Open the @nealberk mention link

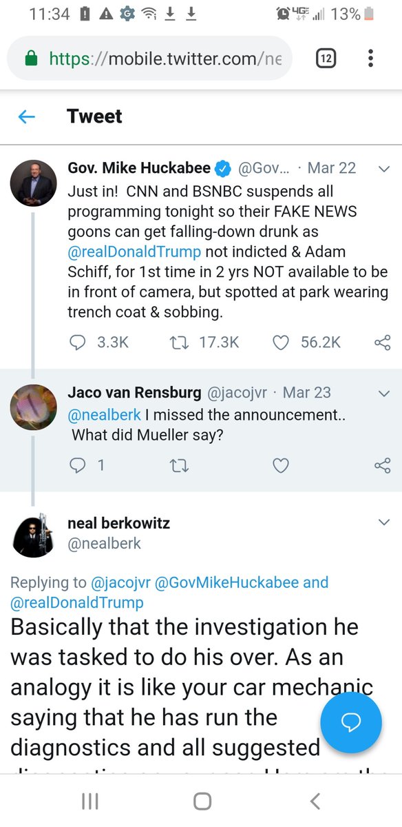[104, 415]
